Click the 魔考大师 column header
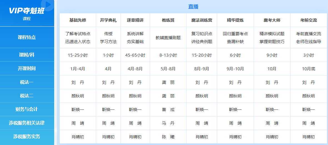This screenshot has width=328, height=145. coord(272,20)
